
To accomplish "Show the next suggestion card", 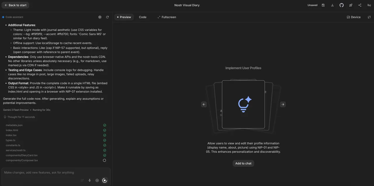I will tap(283, 104).
